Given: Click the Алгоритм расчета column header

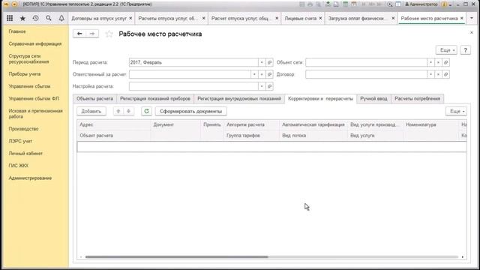Looking at the screenshot, I should click(x=252, y=124).
